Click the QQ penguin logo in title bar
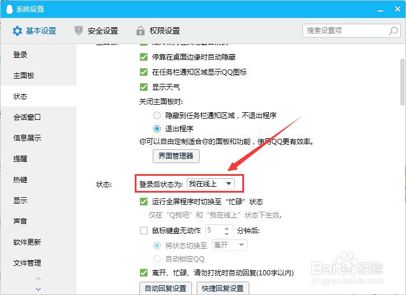Image resolution: width=406 pixels, height=295 pixels. pyautogui.click(x=9, y=9)
